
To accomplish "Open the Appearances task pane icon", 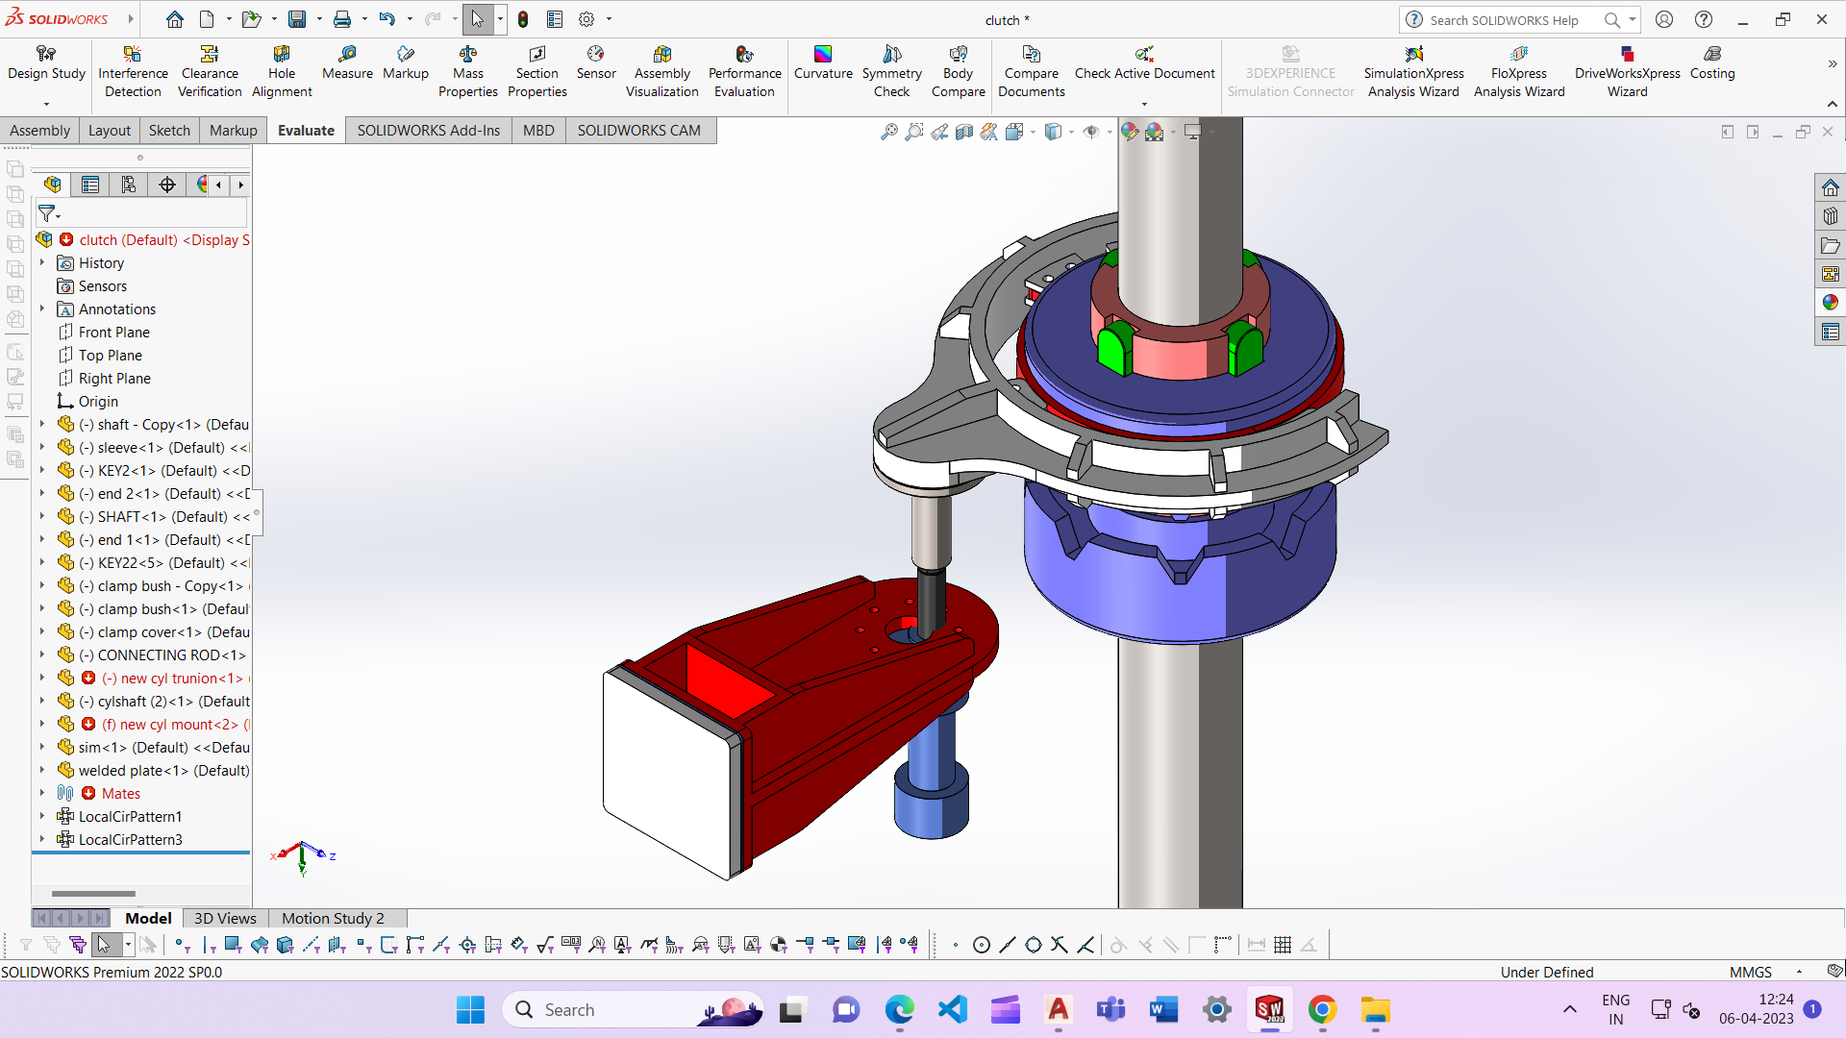I will click(x=1830, y=303).
